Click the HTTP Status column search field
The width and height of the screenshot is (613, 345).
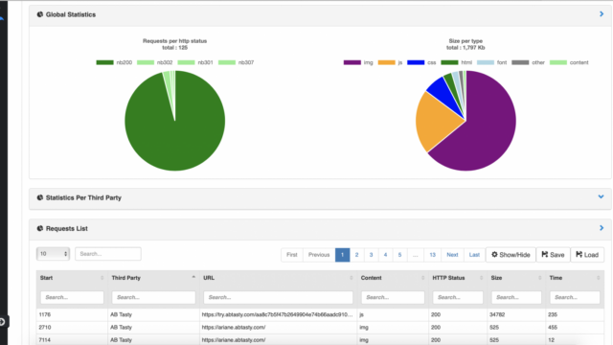click(458, 297)
